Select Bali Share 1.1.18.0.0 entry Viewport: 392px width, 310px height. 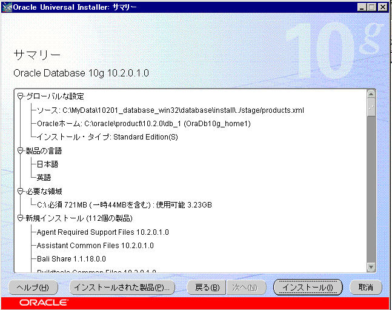coord(71,259)
